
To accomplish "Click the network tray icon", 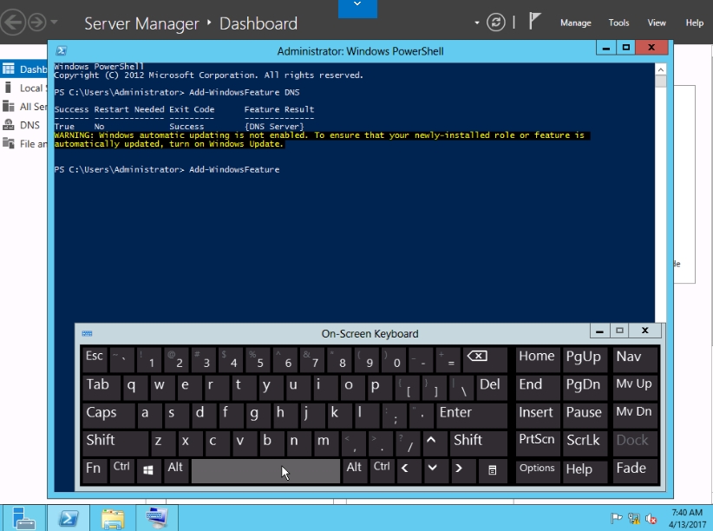I will [x=633, y=518].
